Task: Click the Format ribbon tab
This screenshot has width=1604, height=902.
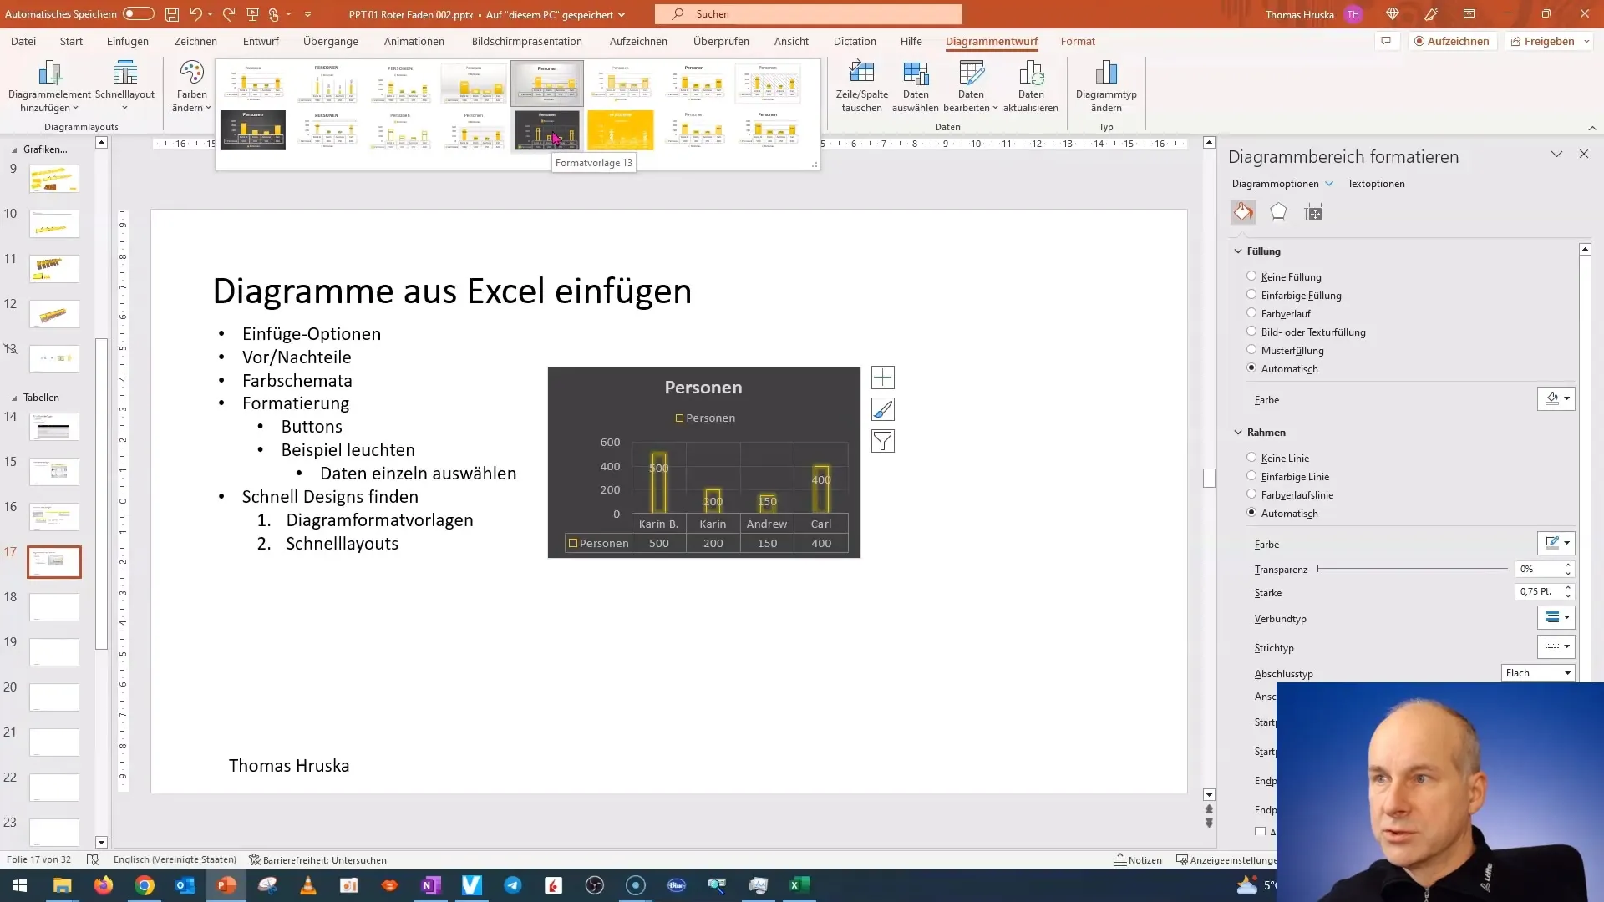Action: tap(1079, 41)
